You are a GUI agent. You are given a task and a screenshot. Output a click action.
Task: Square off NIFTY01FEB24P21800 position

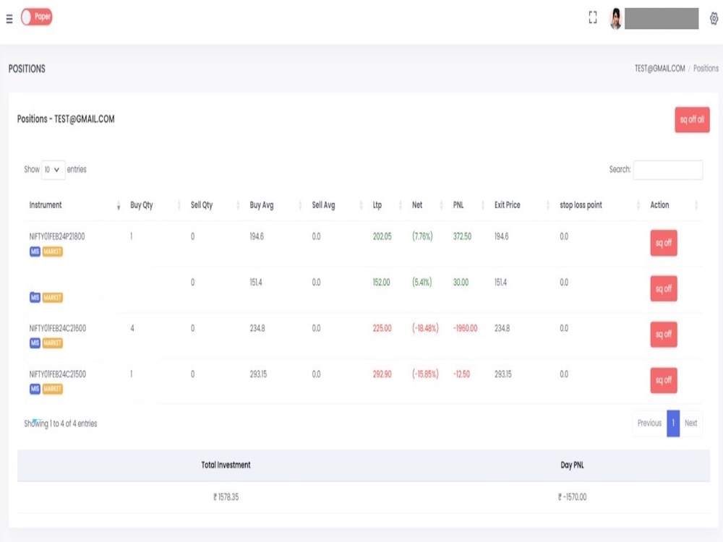tap(664, 243)
